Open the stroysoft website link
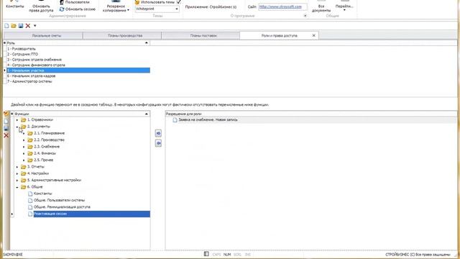This screenshot has height=259, width=460. 280,6
